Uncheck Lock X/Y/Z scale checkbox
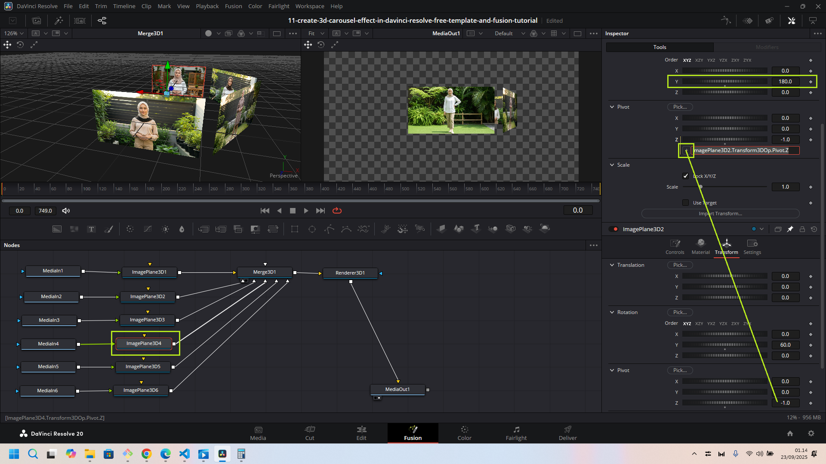Screen dimensions: 826x464 (x=686, y=176)
